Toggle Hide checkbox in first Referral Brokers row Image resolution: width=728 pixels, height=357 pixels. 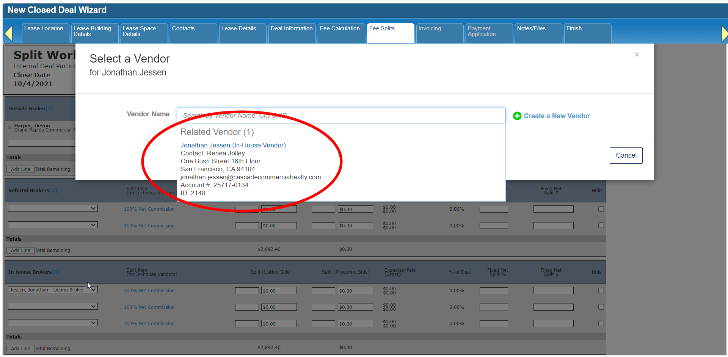[x=601, y=209]
